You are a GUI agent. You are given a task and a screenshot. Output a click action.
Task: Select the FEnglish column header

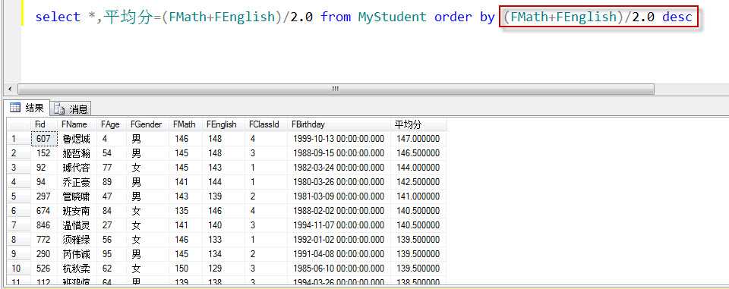coord(223,124)
